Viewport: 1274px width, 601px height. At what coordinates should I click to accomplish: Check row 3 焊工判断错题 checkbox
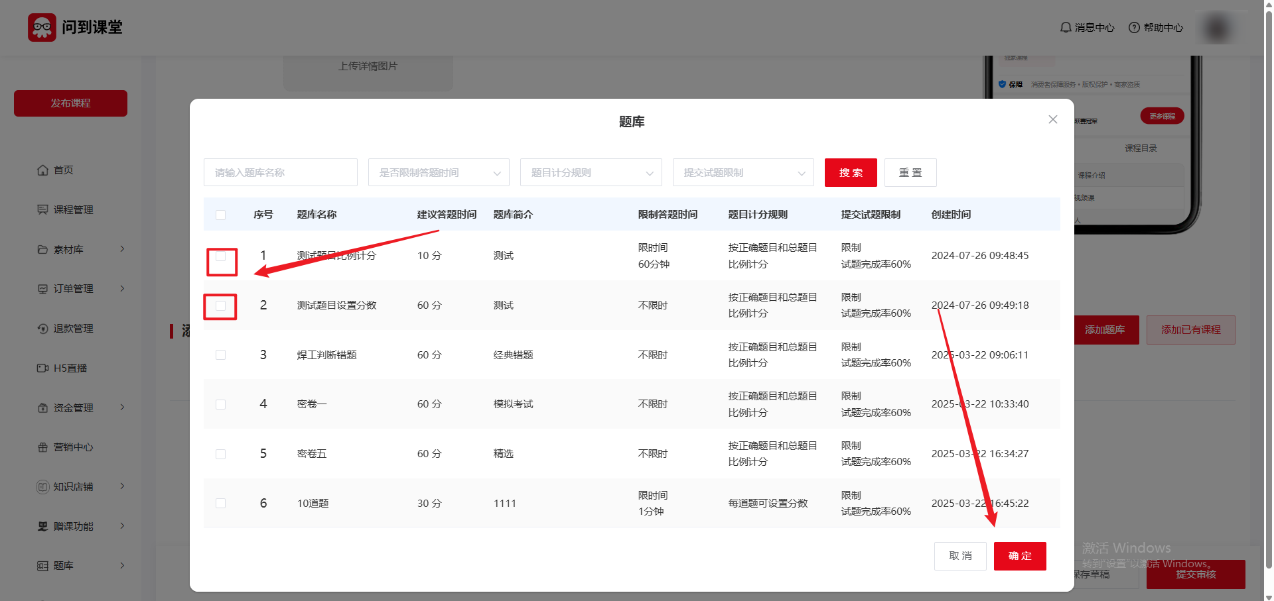click(x=221, y=355)
